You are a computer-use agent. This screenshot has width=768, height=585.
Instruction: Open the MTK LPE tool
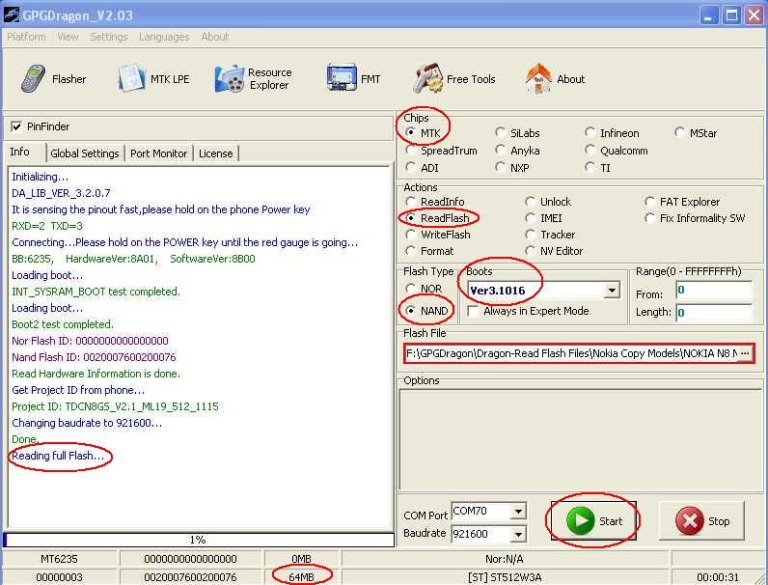153,79
